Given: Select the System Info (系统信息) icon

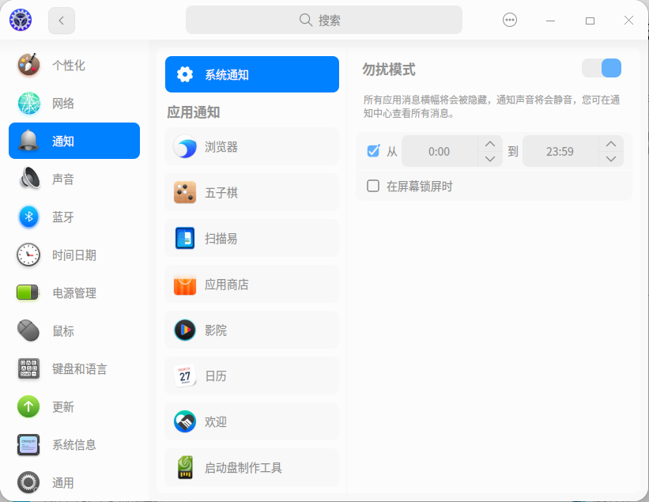Looking at the screenshot, I should [x=28, y=445].
